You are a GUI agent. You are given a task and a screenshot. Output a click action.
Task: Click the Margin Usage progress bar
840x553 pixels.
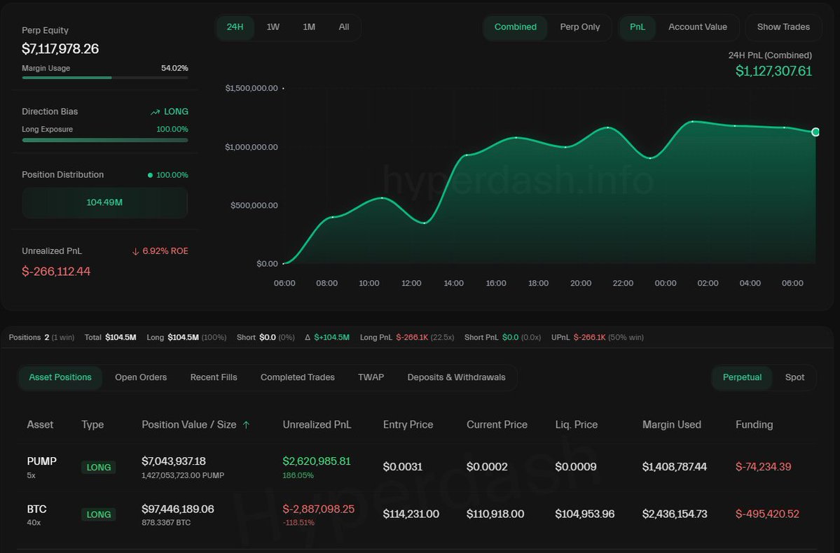click(105, 78)
